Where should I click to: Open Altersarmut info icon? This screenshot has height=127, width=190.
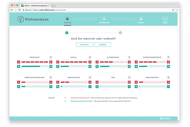129,57
